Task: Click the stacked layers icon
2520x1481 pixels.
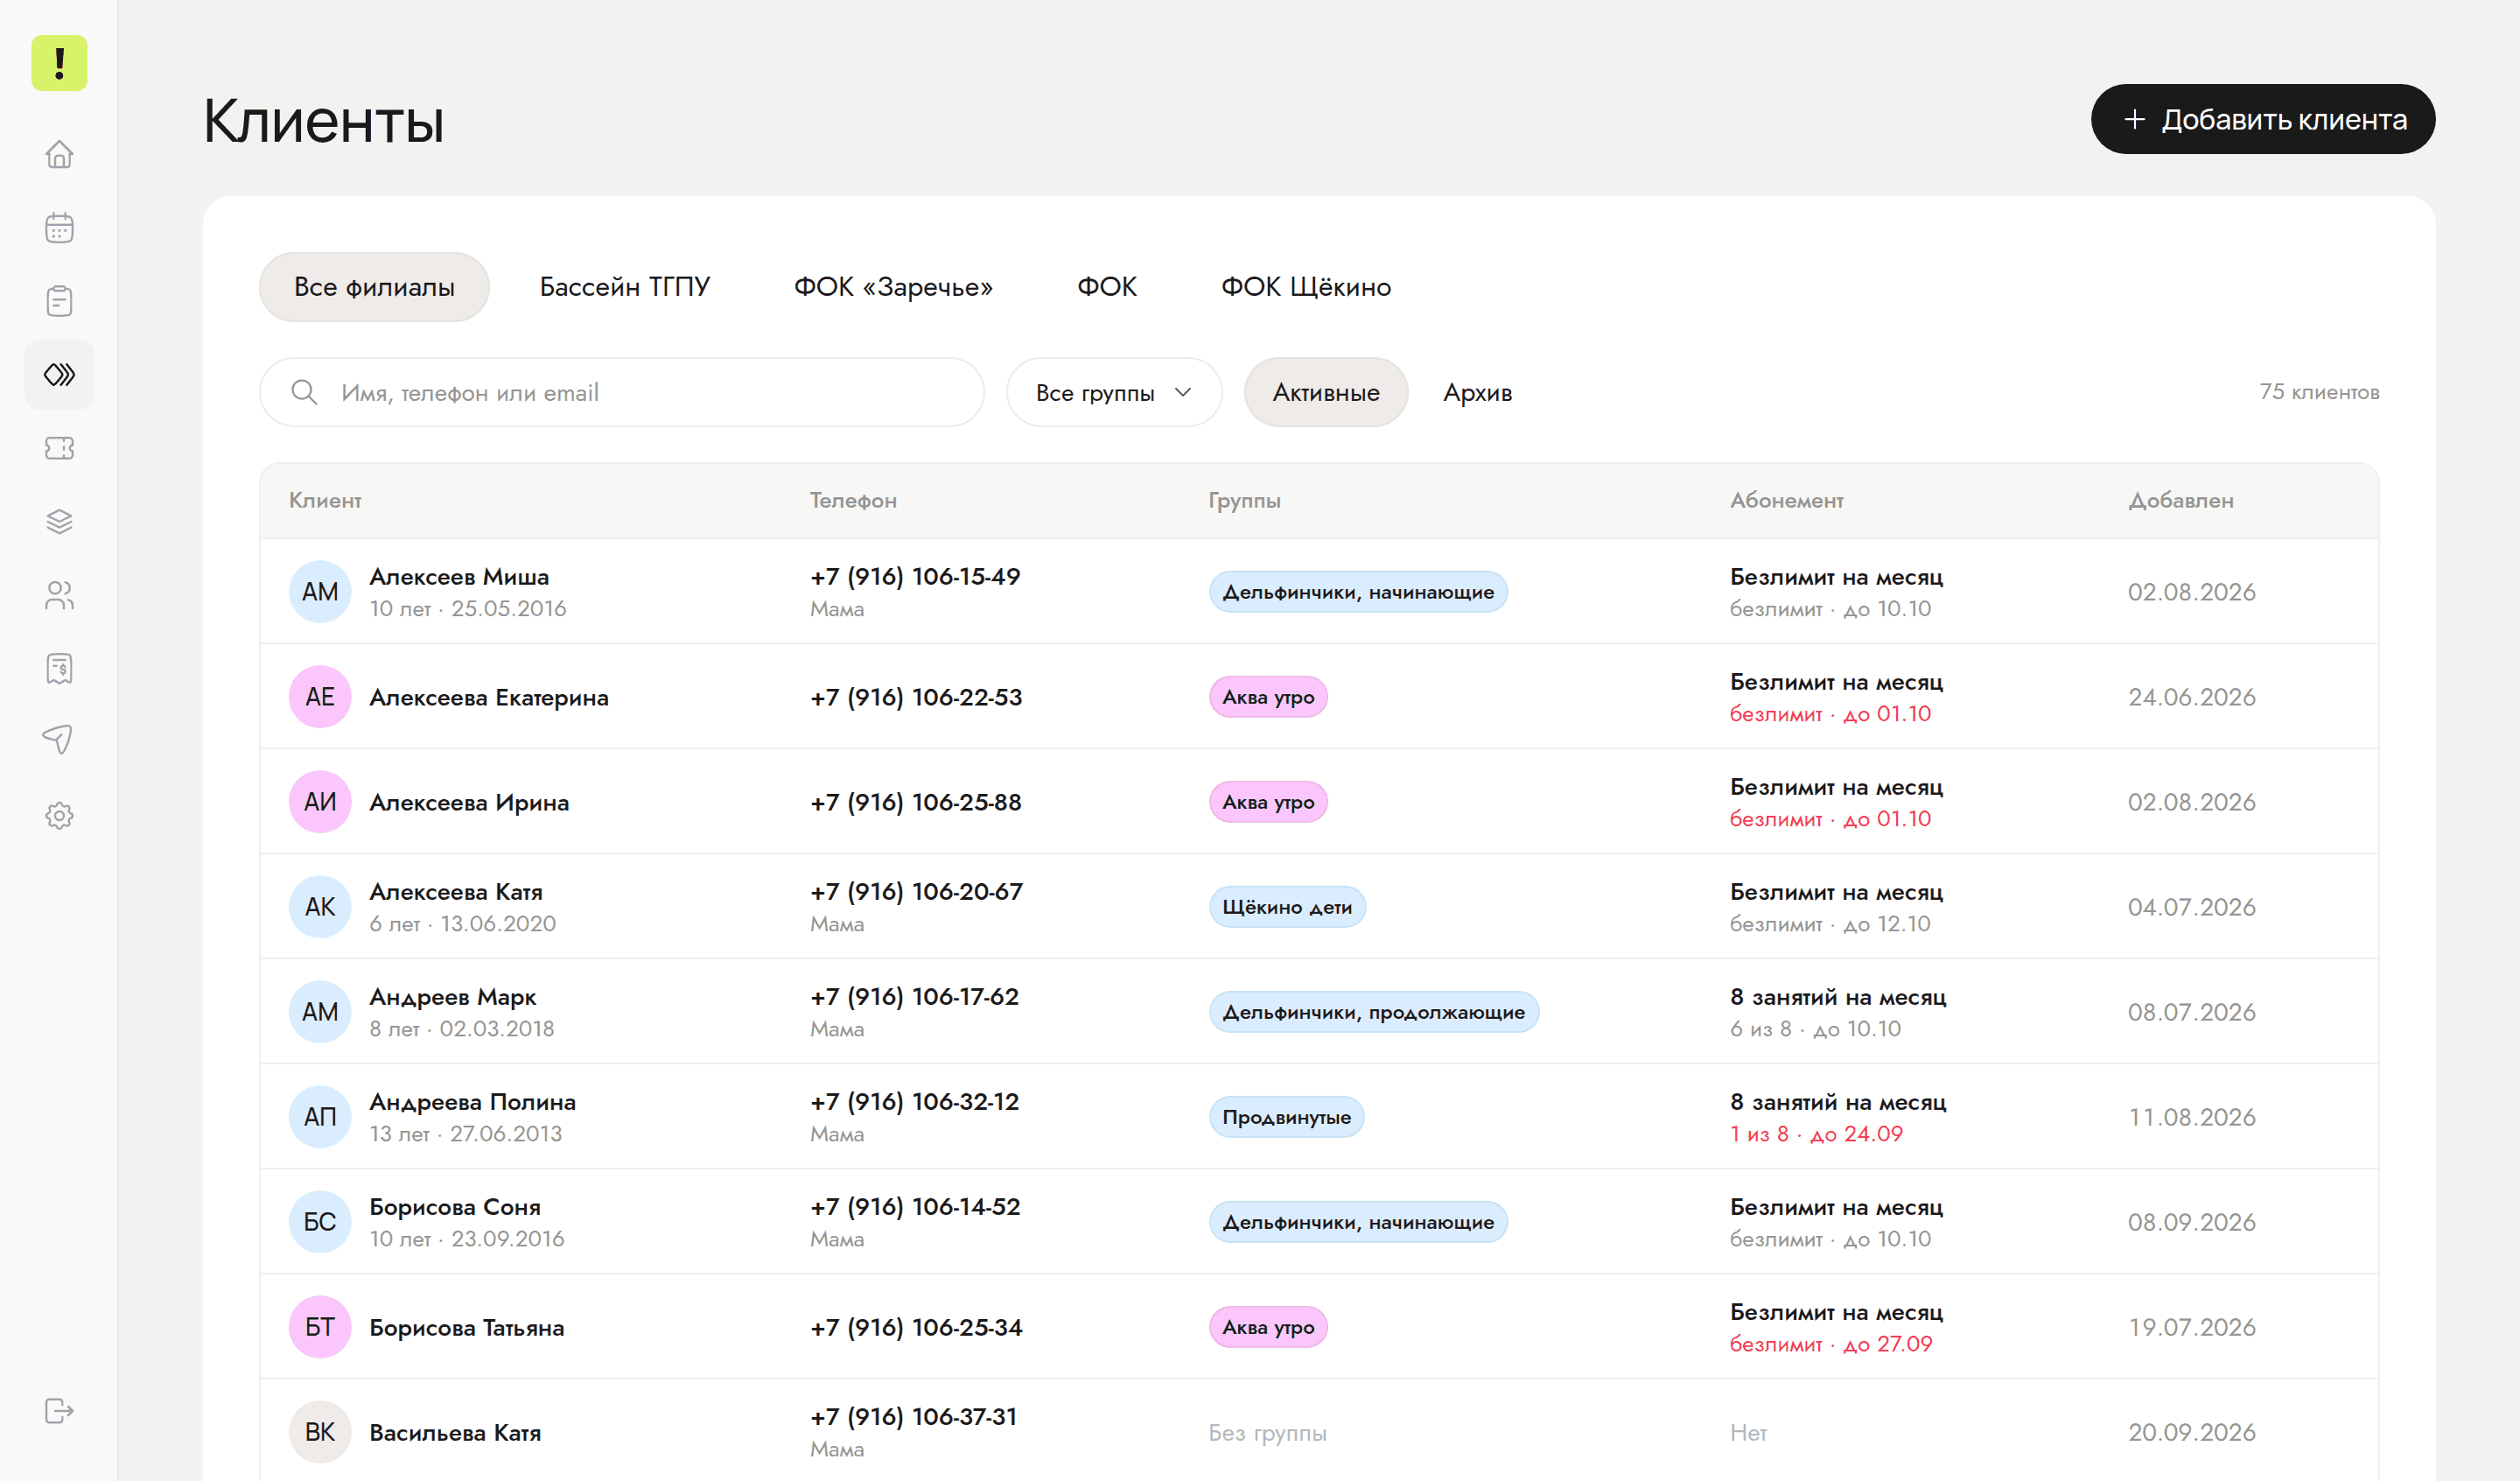Action: click(59, 522)
